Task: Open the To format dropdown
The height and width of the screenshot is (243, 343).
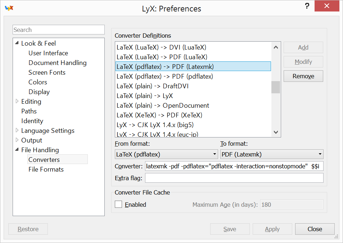Action: pyautogui.click(x=272, y=154)
